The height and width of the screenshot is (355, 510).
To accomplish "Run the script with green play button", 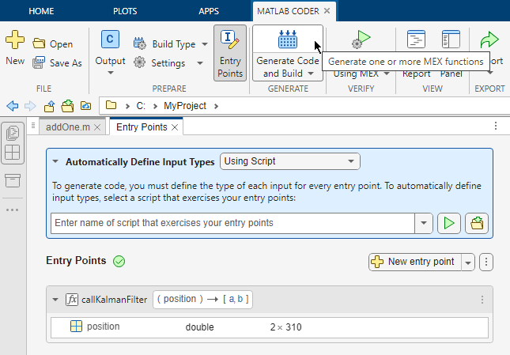I will click(449, 223).
